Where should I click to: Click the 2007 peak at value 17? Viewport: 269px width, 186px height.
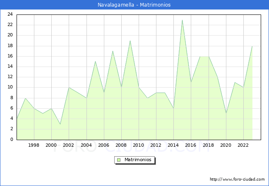click(113, 51)
